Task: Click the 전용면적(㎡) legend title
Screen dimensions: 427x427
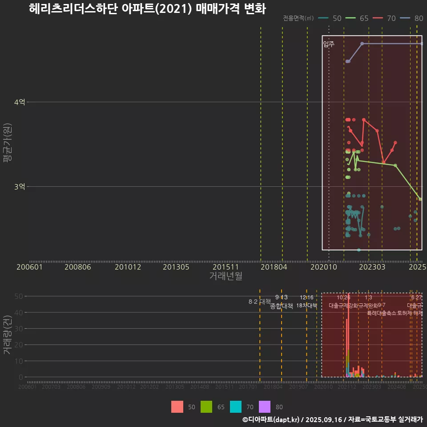Action: coord(298,18)
